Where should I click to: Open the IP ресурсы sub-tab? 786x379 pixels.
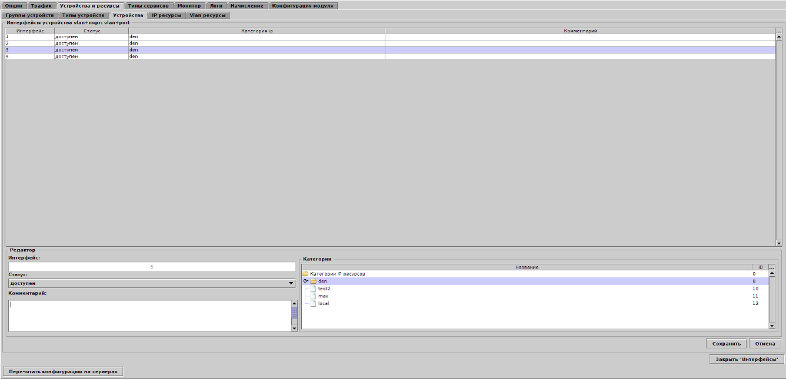tap(166, 15)
